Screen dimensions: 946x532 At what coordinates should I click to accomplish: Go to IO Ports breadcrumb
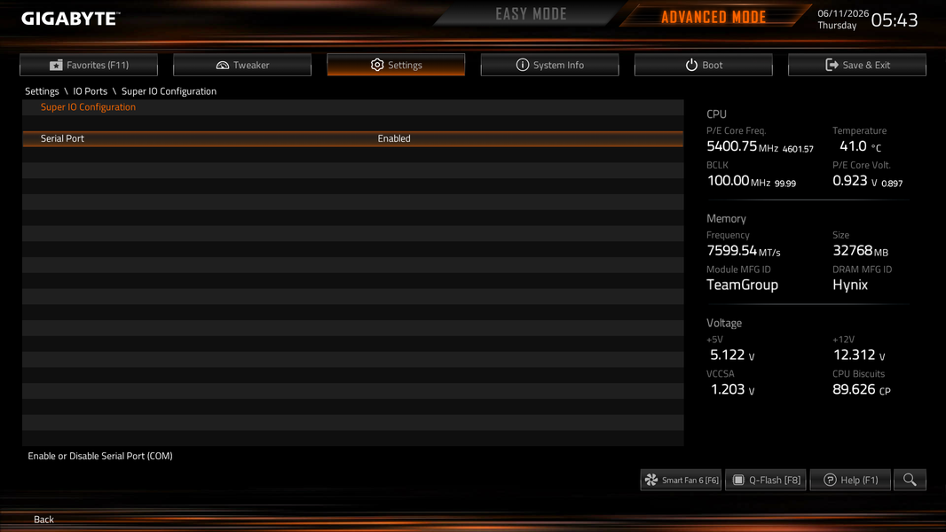click(90, 91)
